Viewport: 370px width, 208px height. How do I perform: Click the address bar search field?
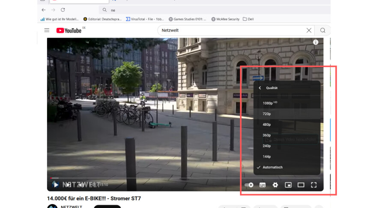click(x=215, y=10)
